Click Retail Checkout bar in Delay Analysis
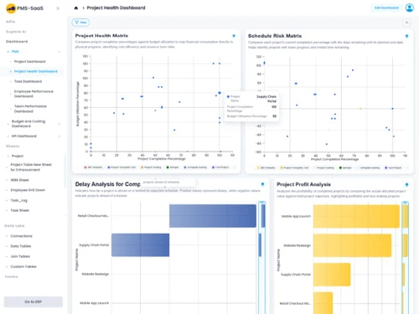This screenshot has width=419, height=314. [x=213, y=216]
